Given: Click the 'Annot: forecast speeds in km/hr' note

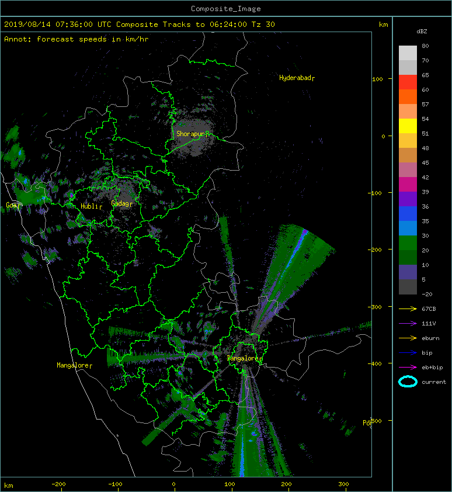Looking at the screenshot, I should (77, 39).
